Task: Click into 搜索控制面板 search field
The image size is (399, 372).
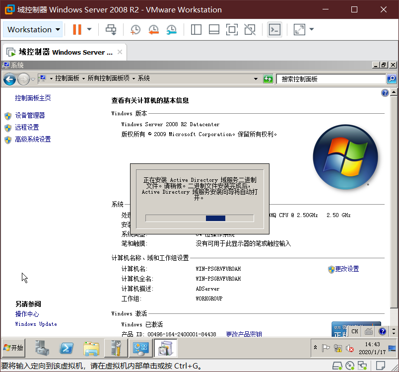Action: coord(331,79)
